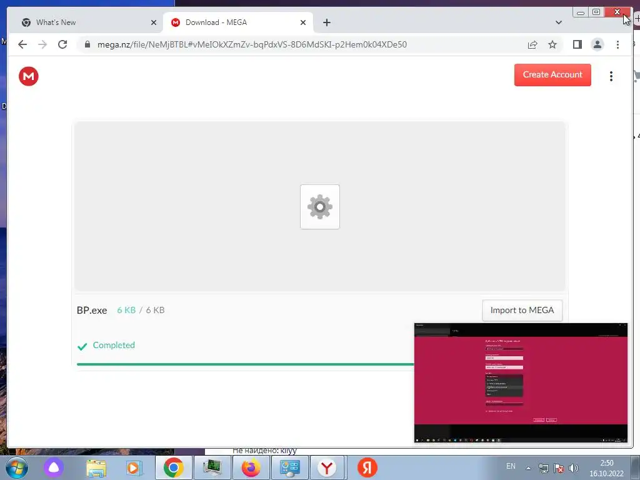Image resolution: width=640 pixels, height=480 pixels.
Task: Close the What's New tab
Action: pos(154,22)
